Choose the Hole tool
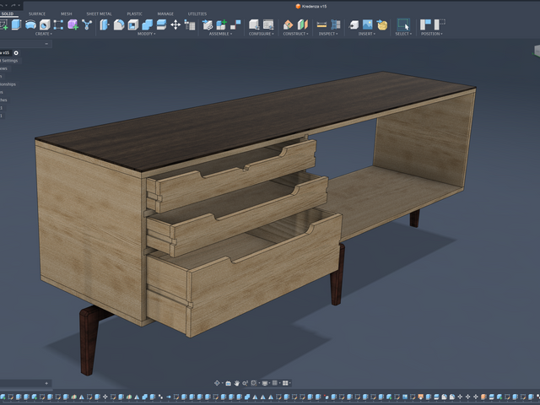This screenshot has width=540, height=405. (x=45, y=24)
